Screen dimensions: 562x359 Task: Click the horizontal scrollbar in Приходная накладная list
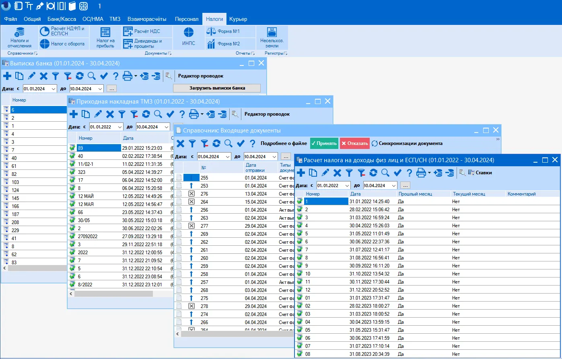[x=113, y=294]
